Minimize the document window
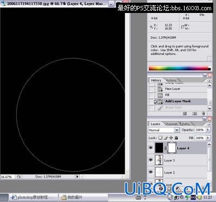The width and height of the screenshot is (216, 202). pyautogui.click(x=112, y=3)
